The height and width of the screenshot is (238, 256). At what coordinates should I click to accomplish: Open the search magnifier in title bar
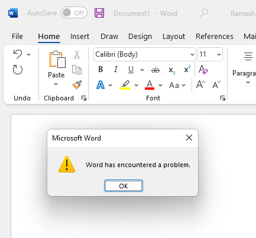pyautogui.click(x=204, y=13)
